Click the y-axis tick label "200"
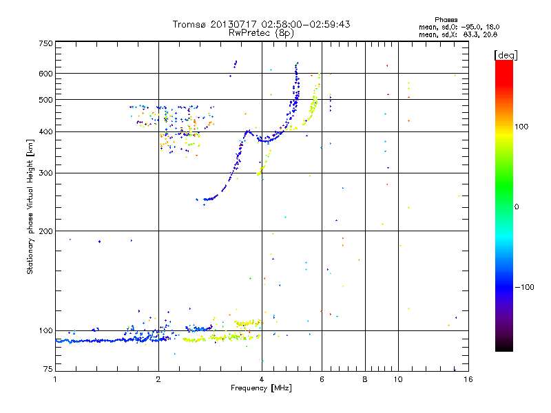 46,231
